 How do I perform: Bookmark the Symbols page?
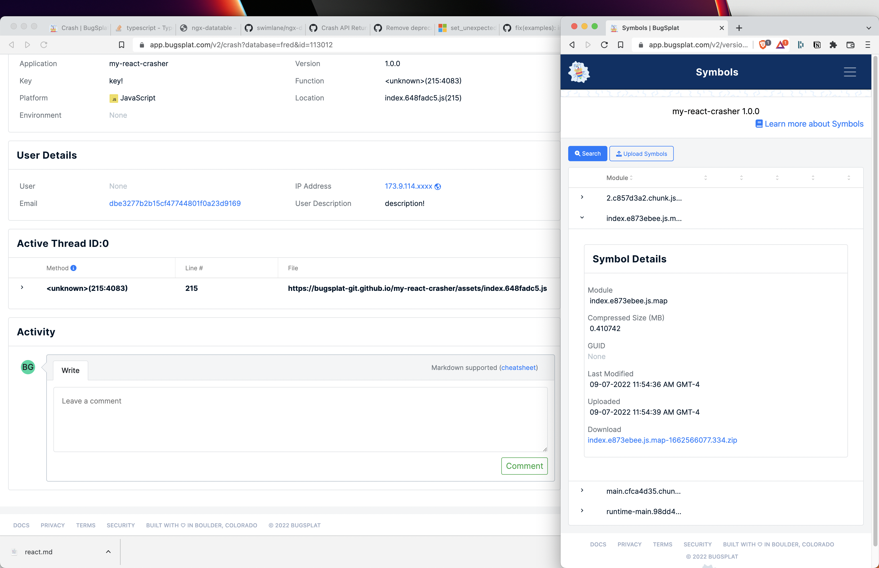coord(621,45)
